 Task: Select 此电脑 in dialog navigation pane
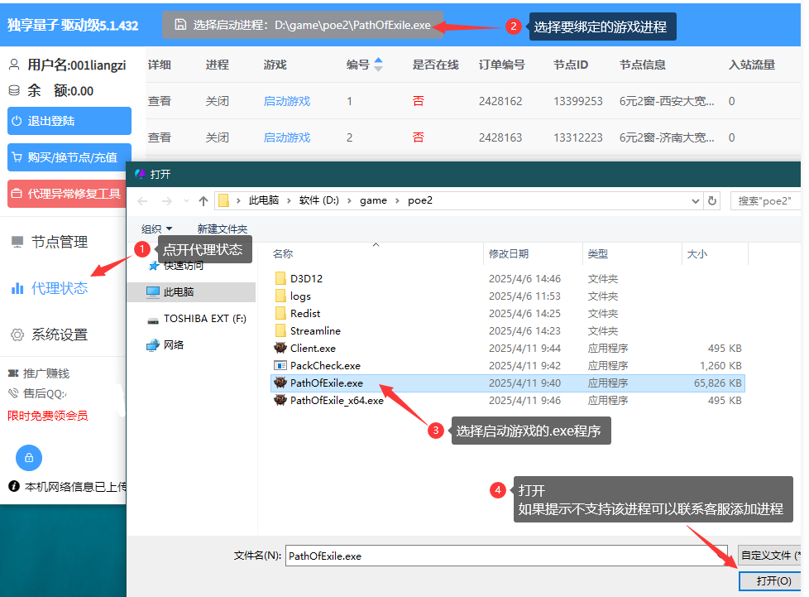191,292
